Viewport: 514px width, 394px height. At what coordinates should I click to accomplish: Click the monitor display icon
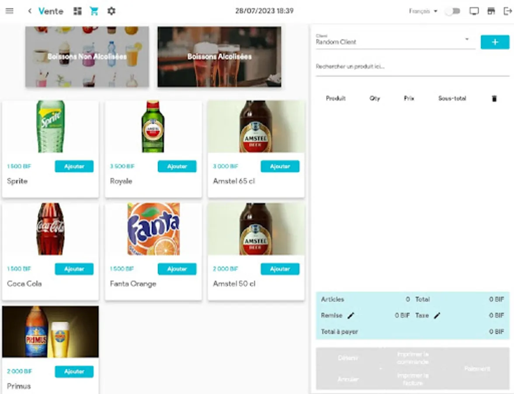[474, 11]
